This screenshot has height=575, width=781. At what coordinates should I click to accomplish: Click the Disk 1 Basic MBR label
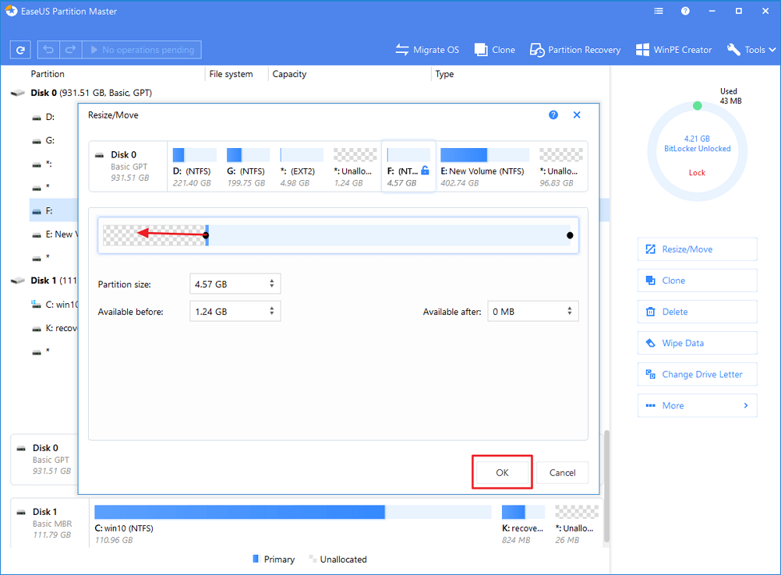point(51,524)
